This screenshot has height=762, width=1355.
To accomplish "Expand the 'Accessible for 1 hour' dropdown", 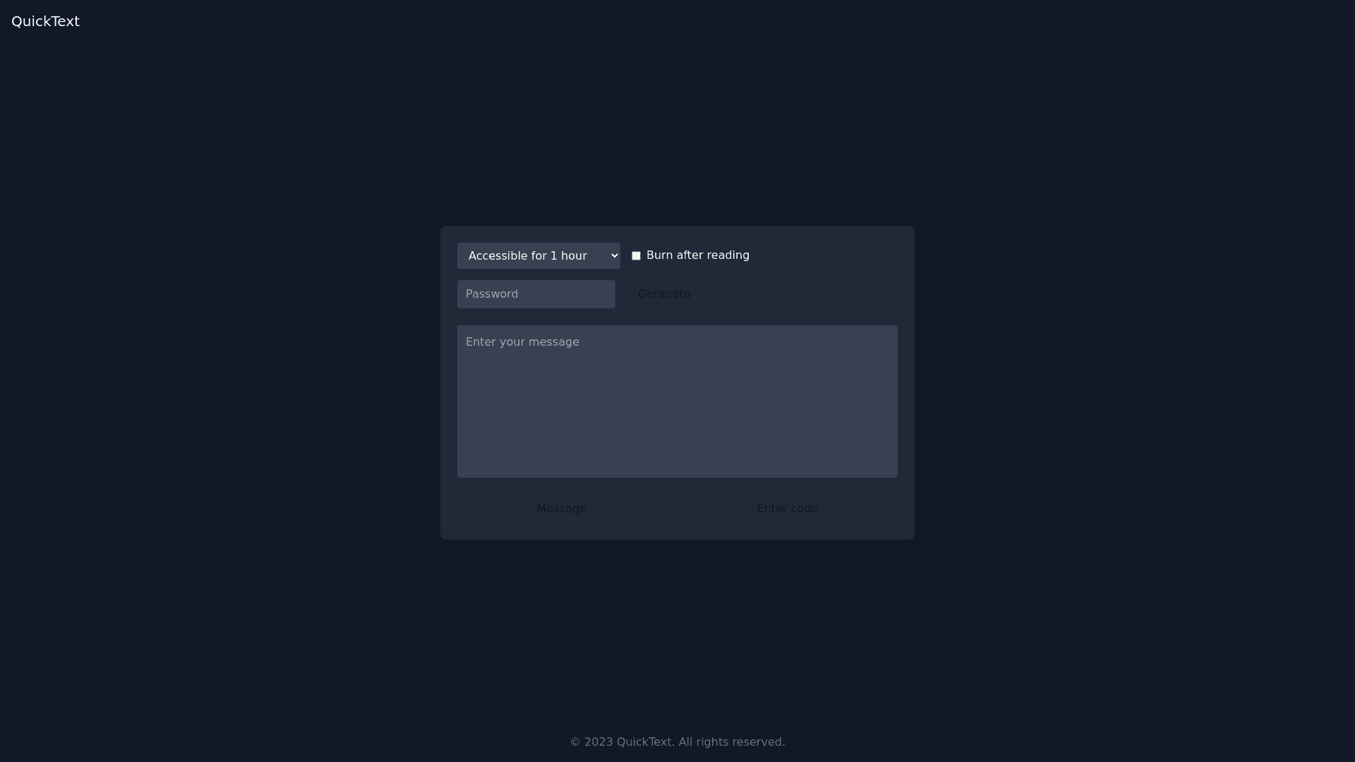I will tap(538, 255).
